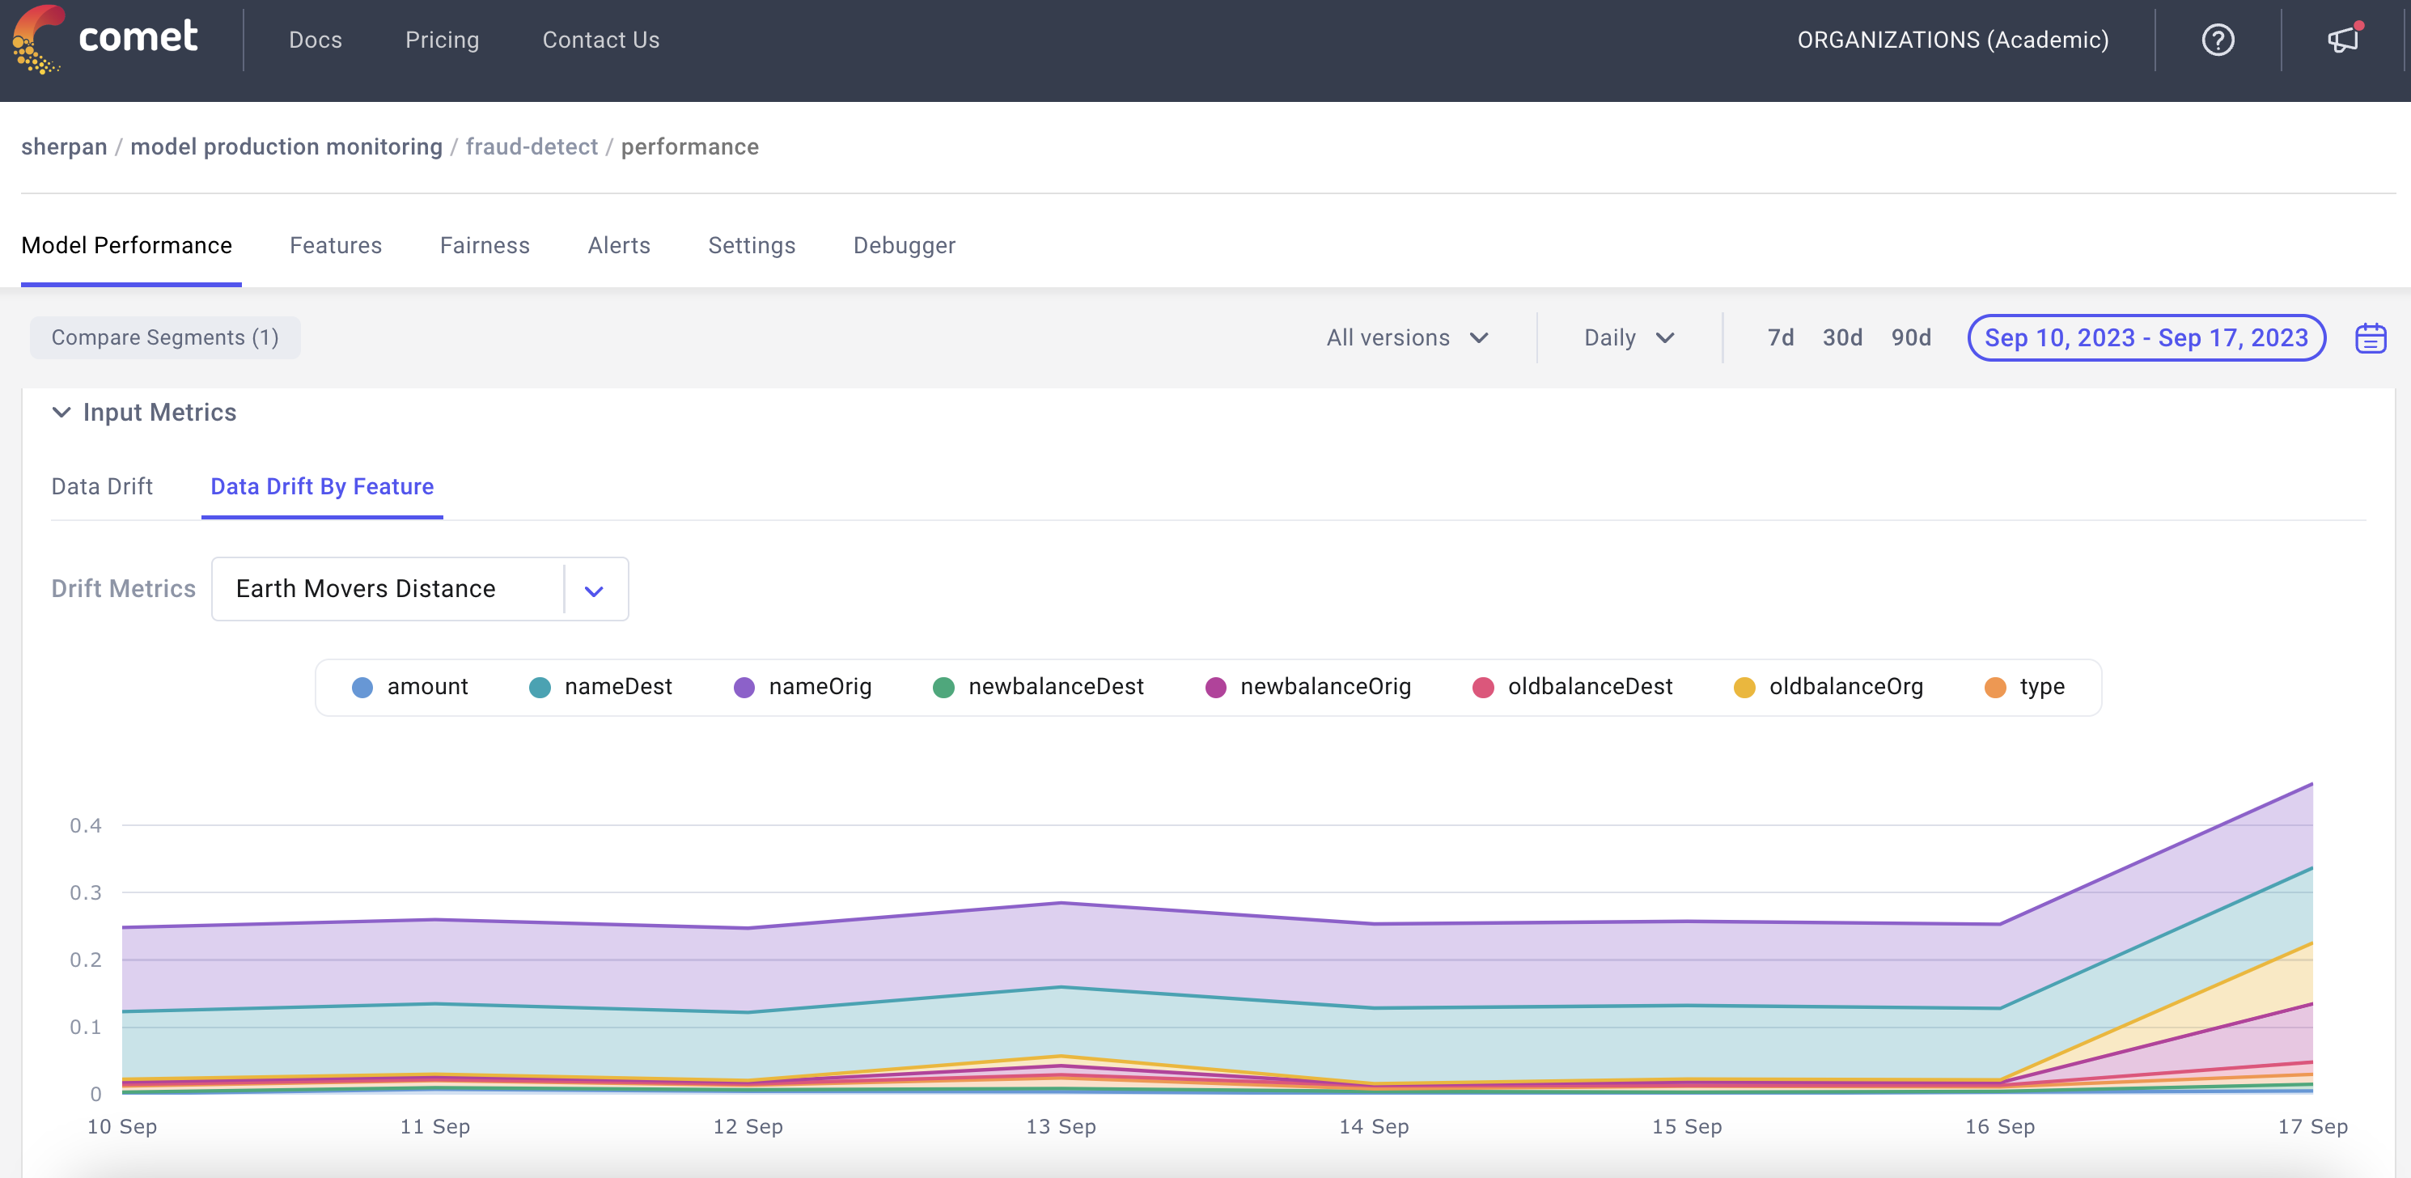
Task: Click the Data Drift tab
Action: click(x=101, y=486)
